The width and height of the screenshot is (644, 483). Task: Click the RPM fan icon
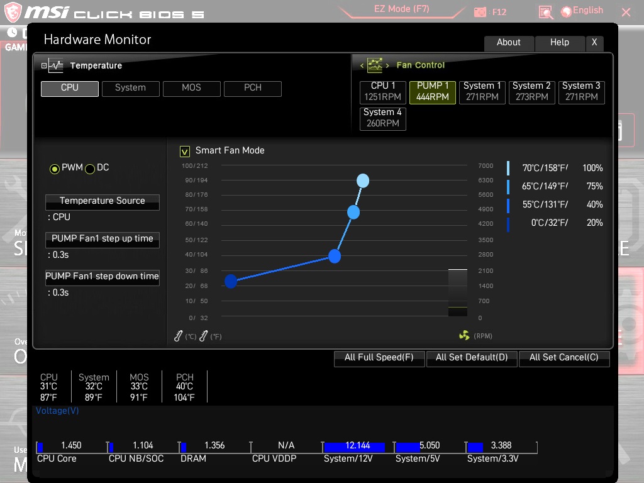pos(464,336)
